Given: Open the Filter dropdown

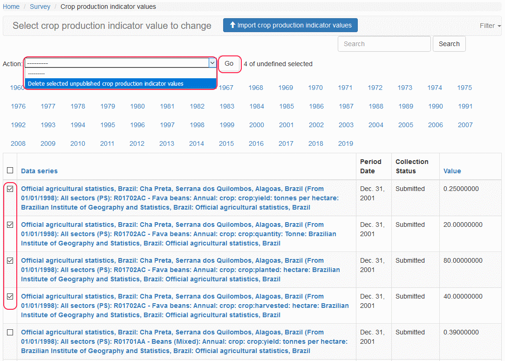Looking at the screenshot, I should 490,26.
